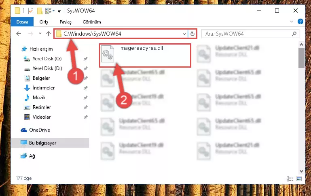Refresh the SysWOW64 folder view
311x196 pixels.
point(192,34)
